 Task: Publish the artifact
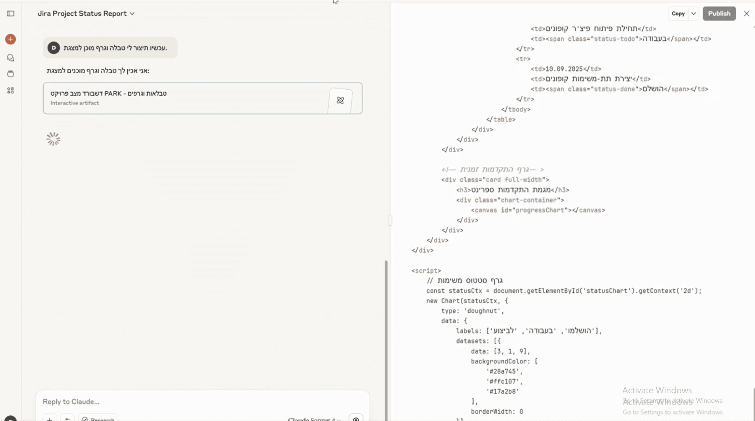(719, 14)
